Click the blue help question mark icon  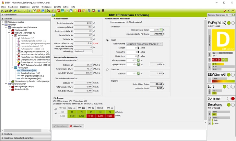click(99, 11)
